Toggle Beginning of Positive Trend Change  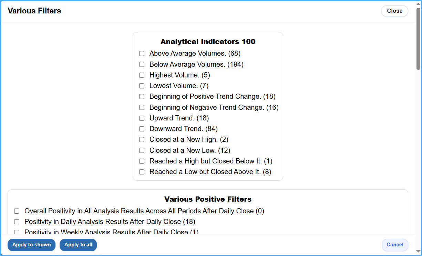(142, 97)
